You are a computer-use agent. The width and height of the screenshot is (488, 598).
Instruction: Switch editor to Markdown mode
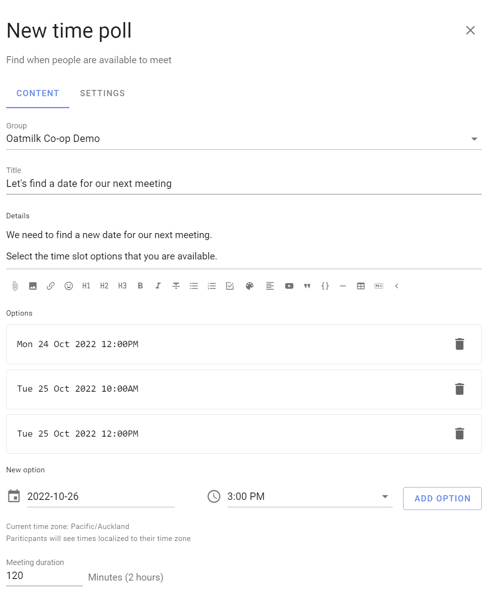point(379,286)
